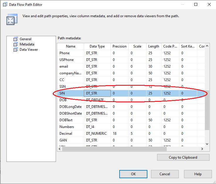This screenshot has width=216, height=184.
Task: Click the General page icon
Action: [15, 39]
